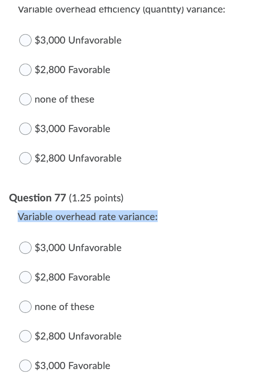
Task: Click the $3,000 Favorable label under Question 76
Action: 72,128
